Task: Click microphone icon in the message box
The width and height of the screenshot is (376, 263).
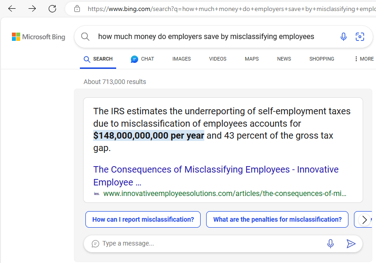Action: click(x=331, y=244)
